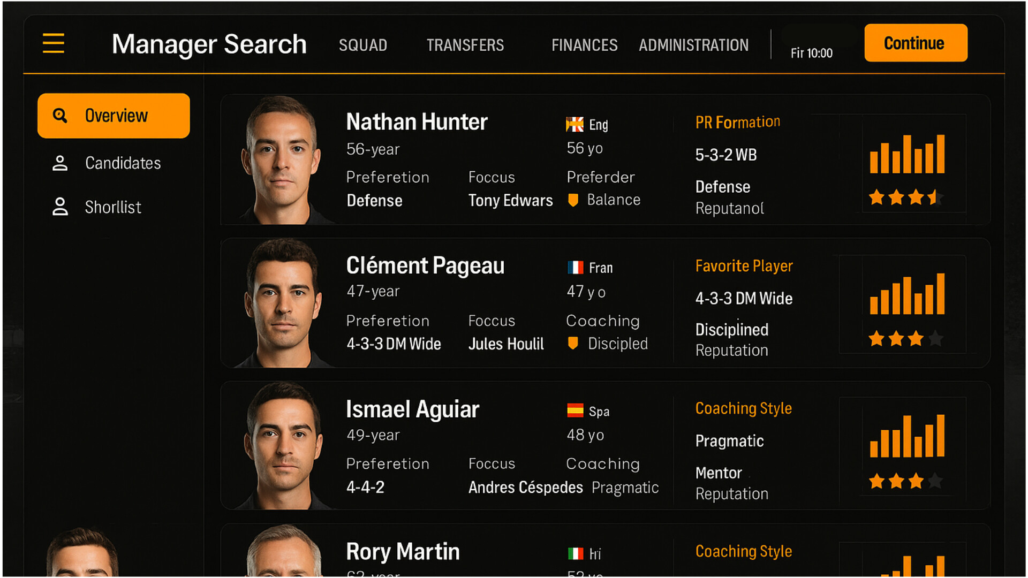
Task: Select the Candidates sidebar option
Action: point(123,163)
